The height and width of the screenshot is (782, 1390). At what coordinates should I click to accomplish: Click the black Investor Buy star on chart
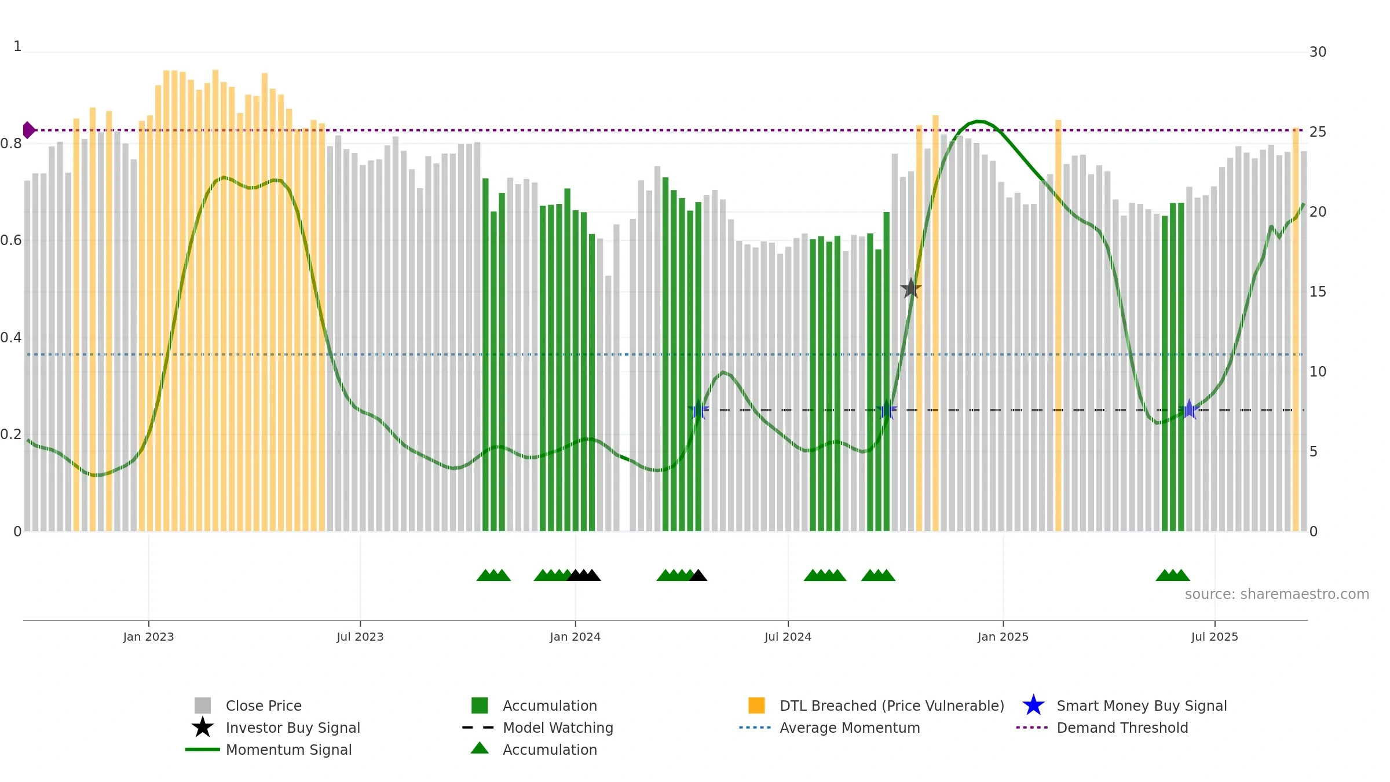pos(911,288)
